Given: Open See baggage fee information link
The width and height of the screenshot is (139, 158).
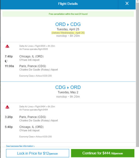Looking at the screenshot, I should 20,146.
